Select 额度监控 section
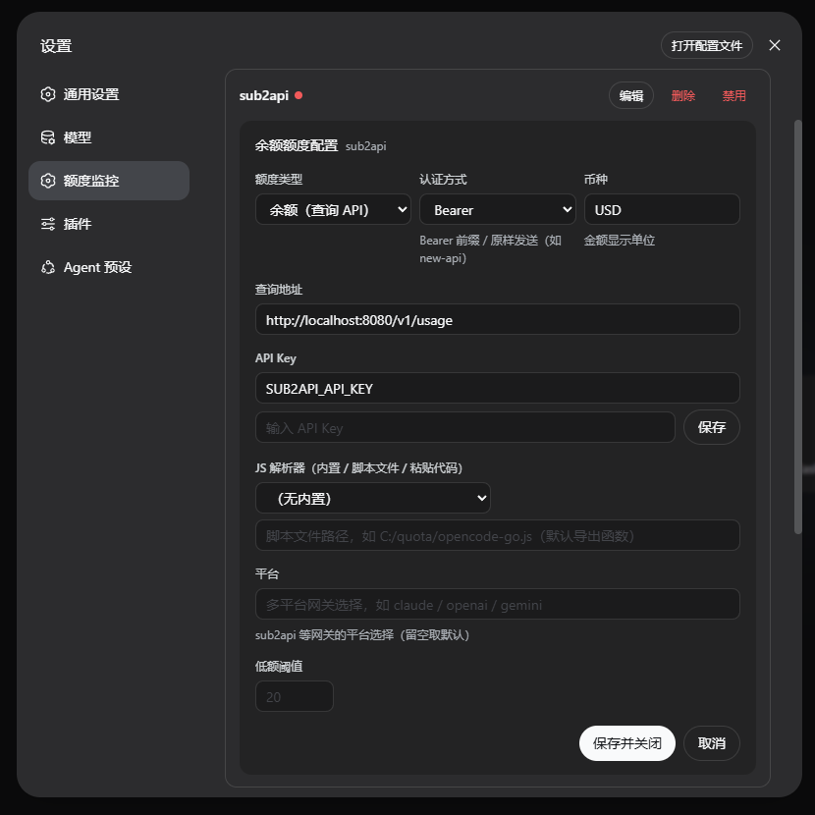Image resolution: width=815 pixels, height=815 pixels. click(x=109, y=181)
